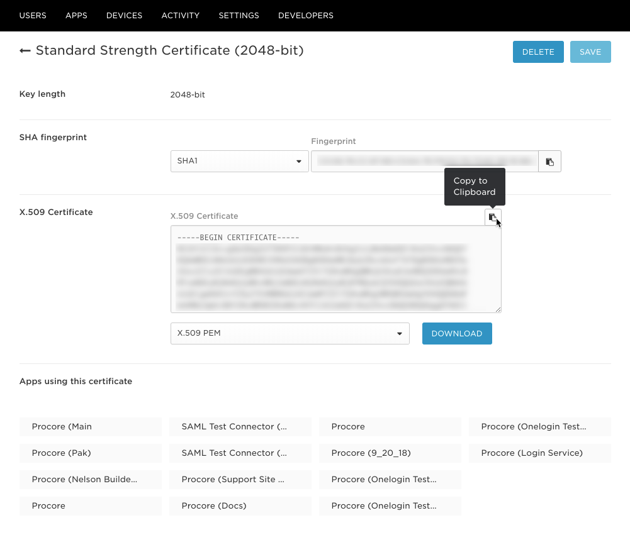Open the Activity menu
This screenshot has height=535, width=630.
pyautogui.click(x=181, y=16)
